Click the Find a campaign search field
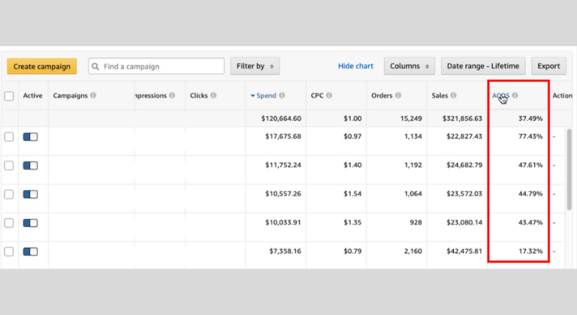This screenshot has width=577, height=315. pos(156,66)
